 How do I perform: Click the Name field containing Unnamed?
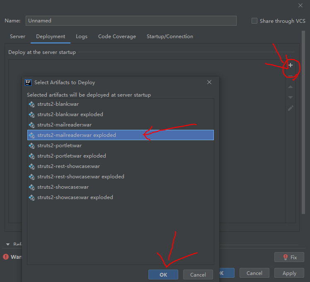(x=131, y=21)
